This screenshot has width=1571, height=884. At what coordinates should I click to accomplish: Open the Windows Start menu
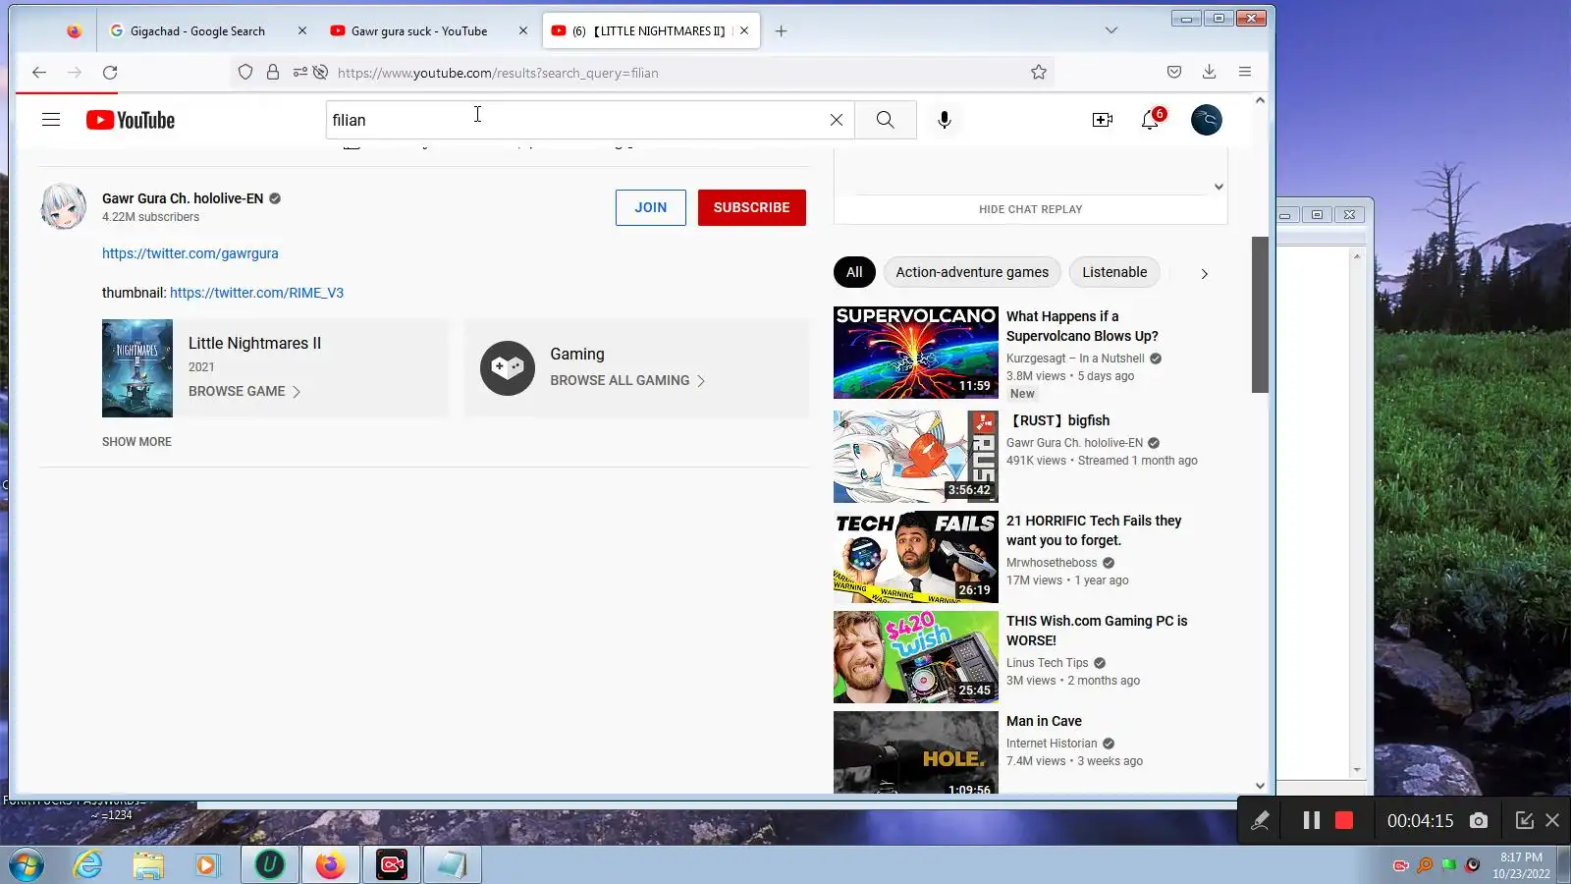27,865
